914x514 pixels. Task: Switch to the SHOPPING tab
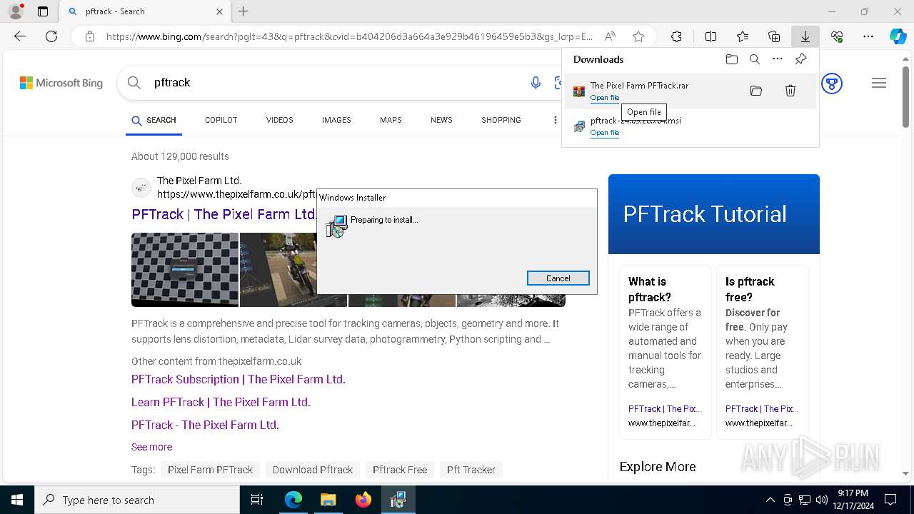tap(501, 120)
